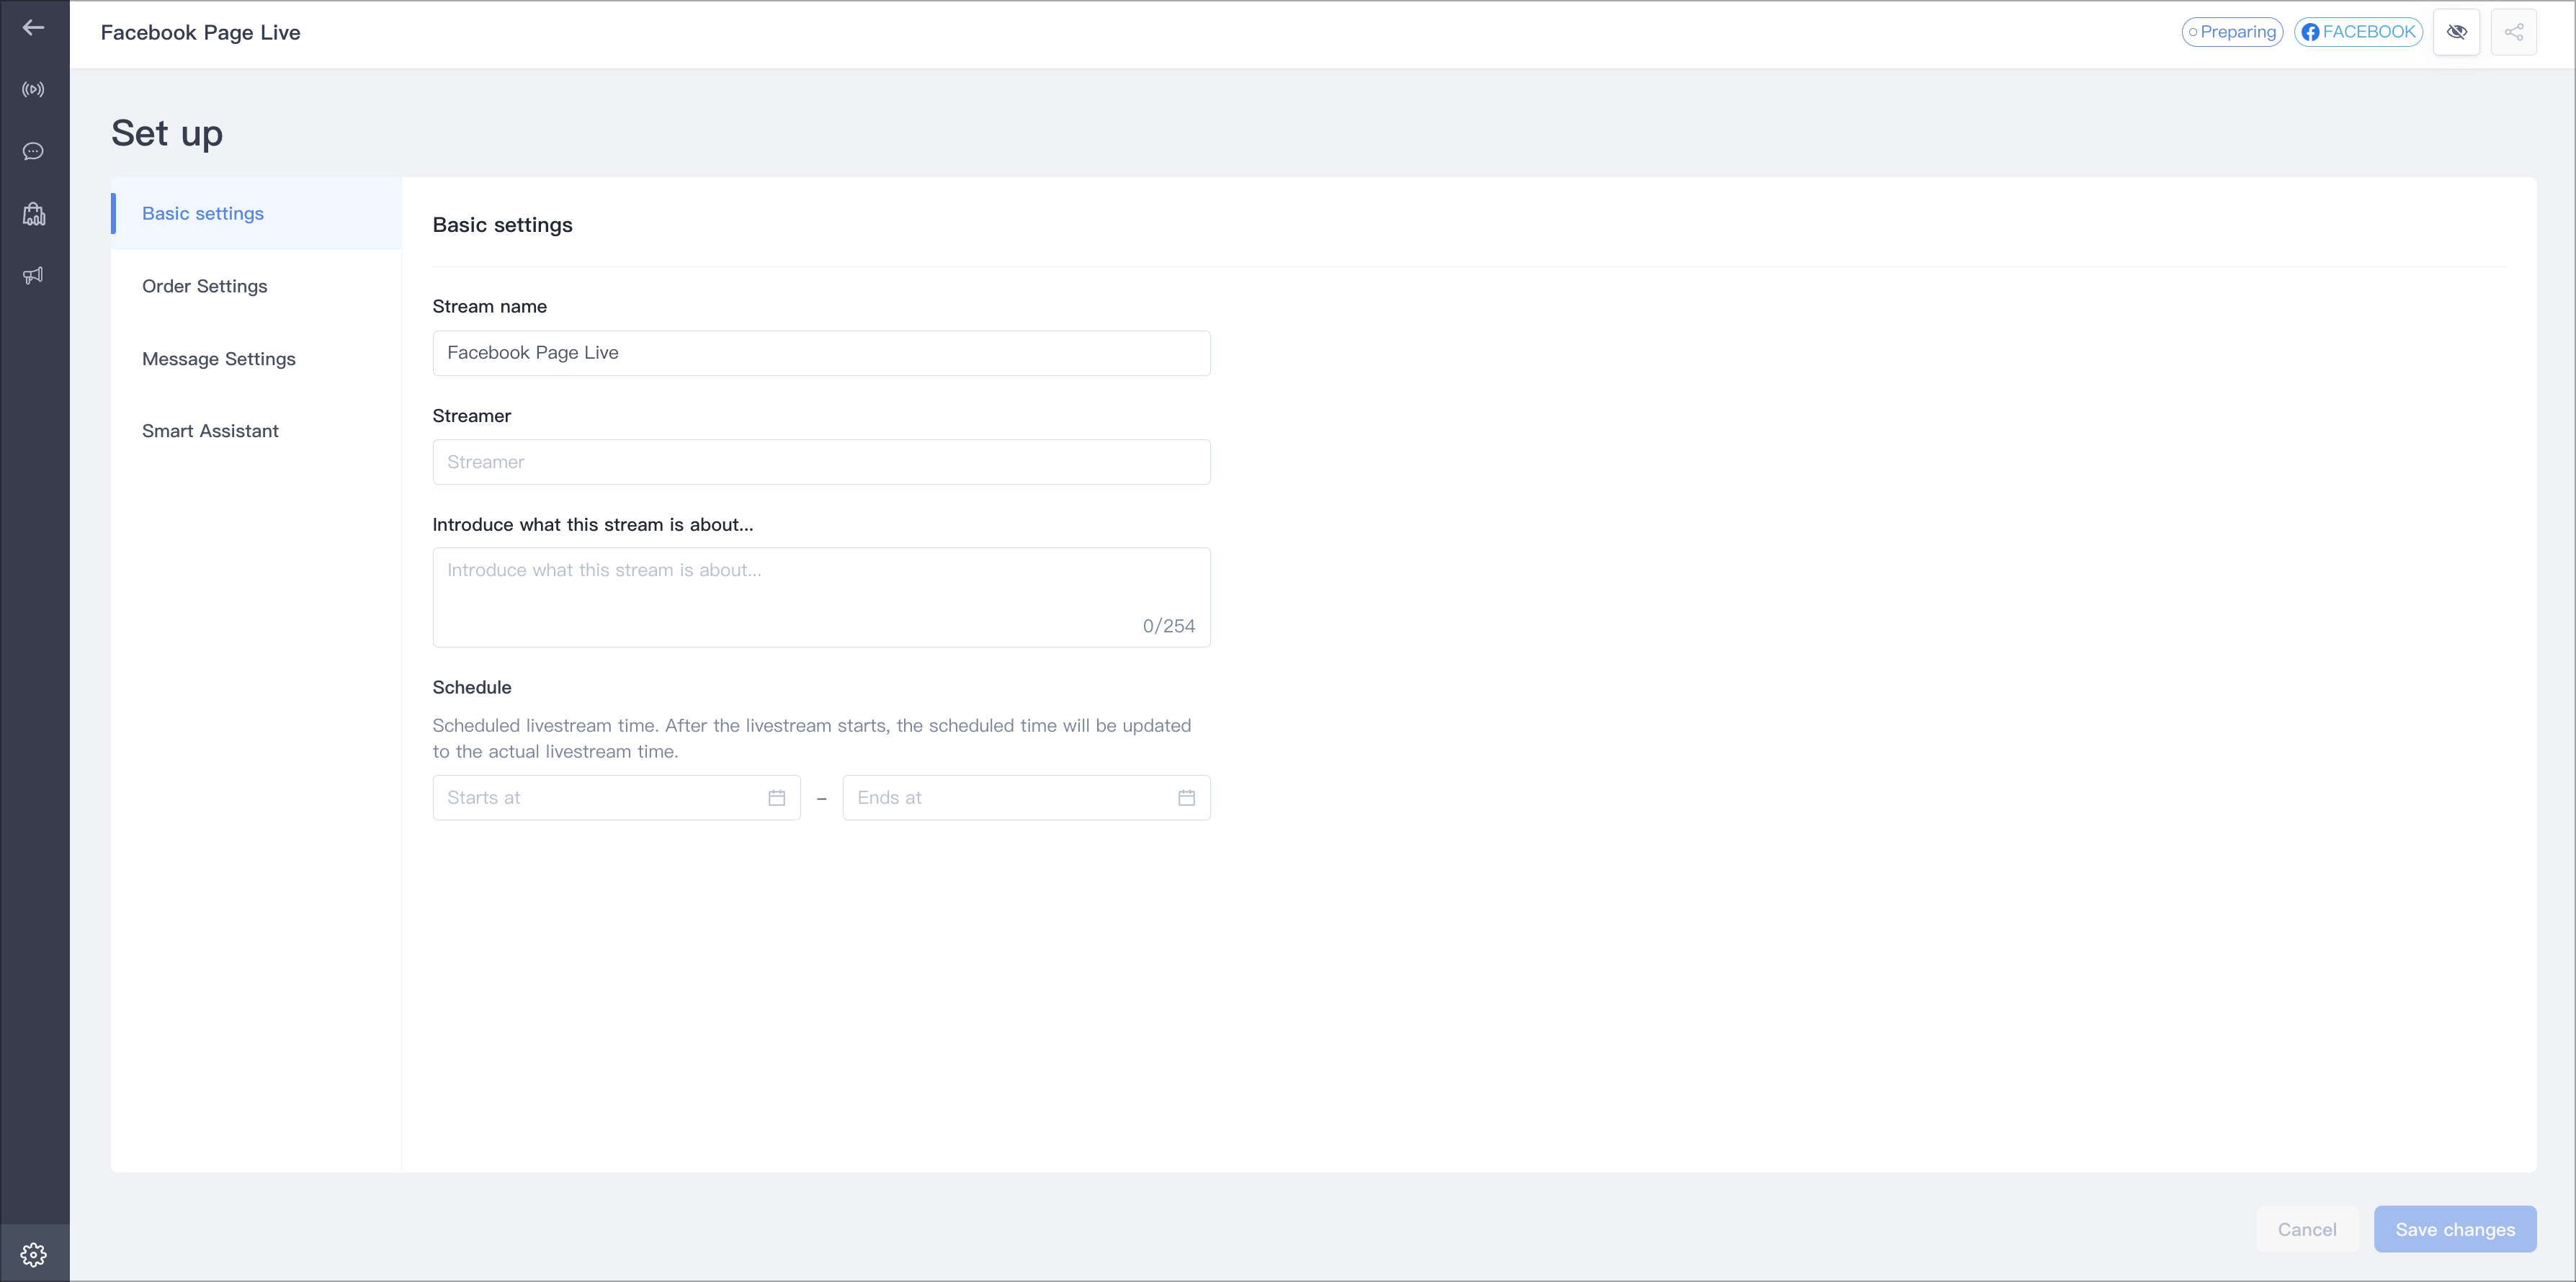The width and height of the screenshot is (2576, 1282).
Task: Click the Cancel button
Action: 2307,1230
